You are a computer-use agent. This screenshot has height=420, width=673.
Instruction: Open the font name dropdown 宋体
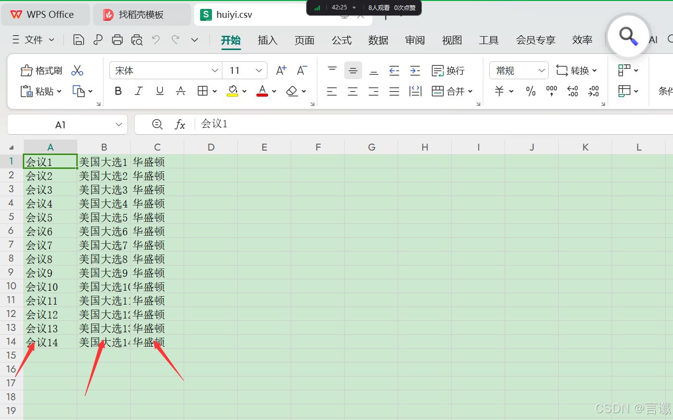(x=215, y=71)
